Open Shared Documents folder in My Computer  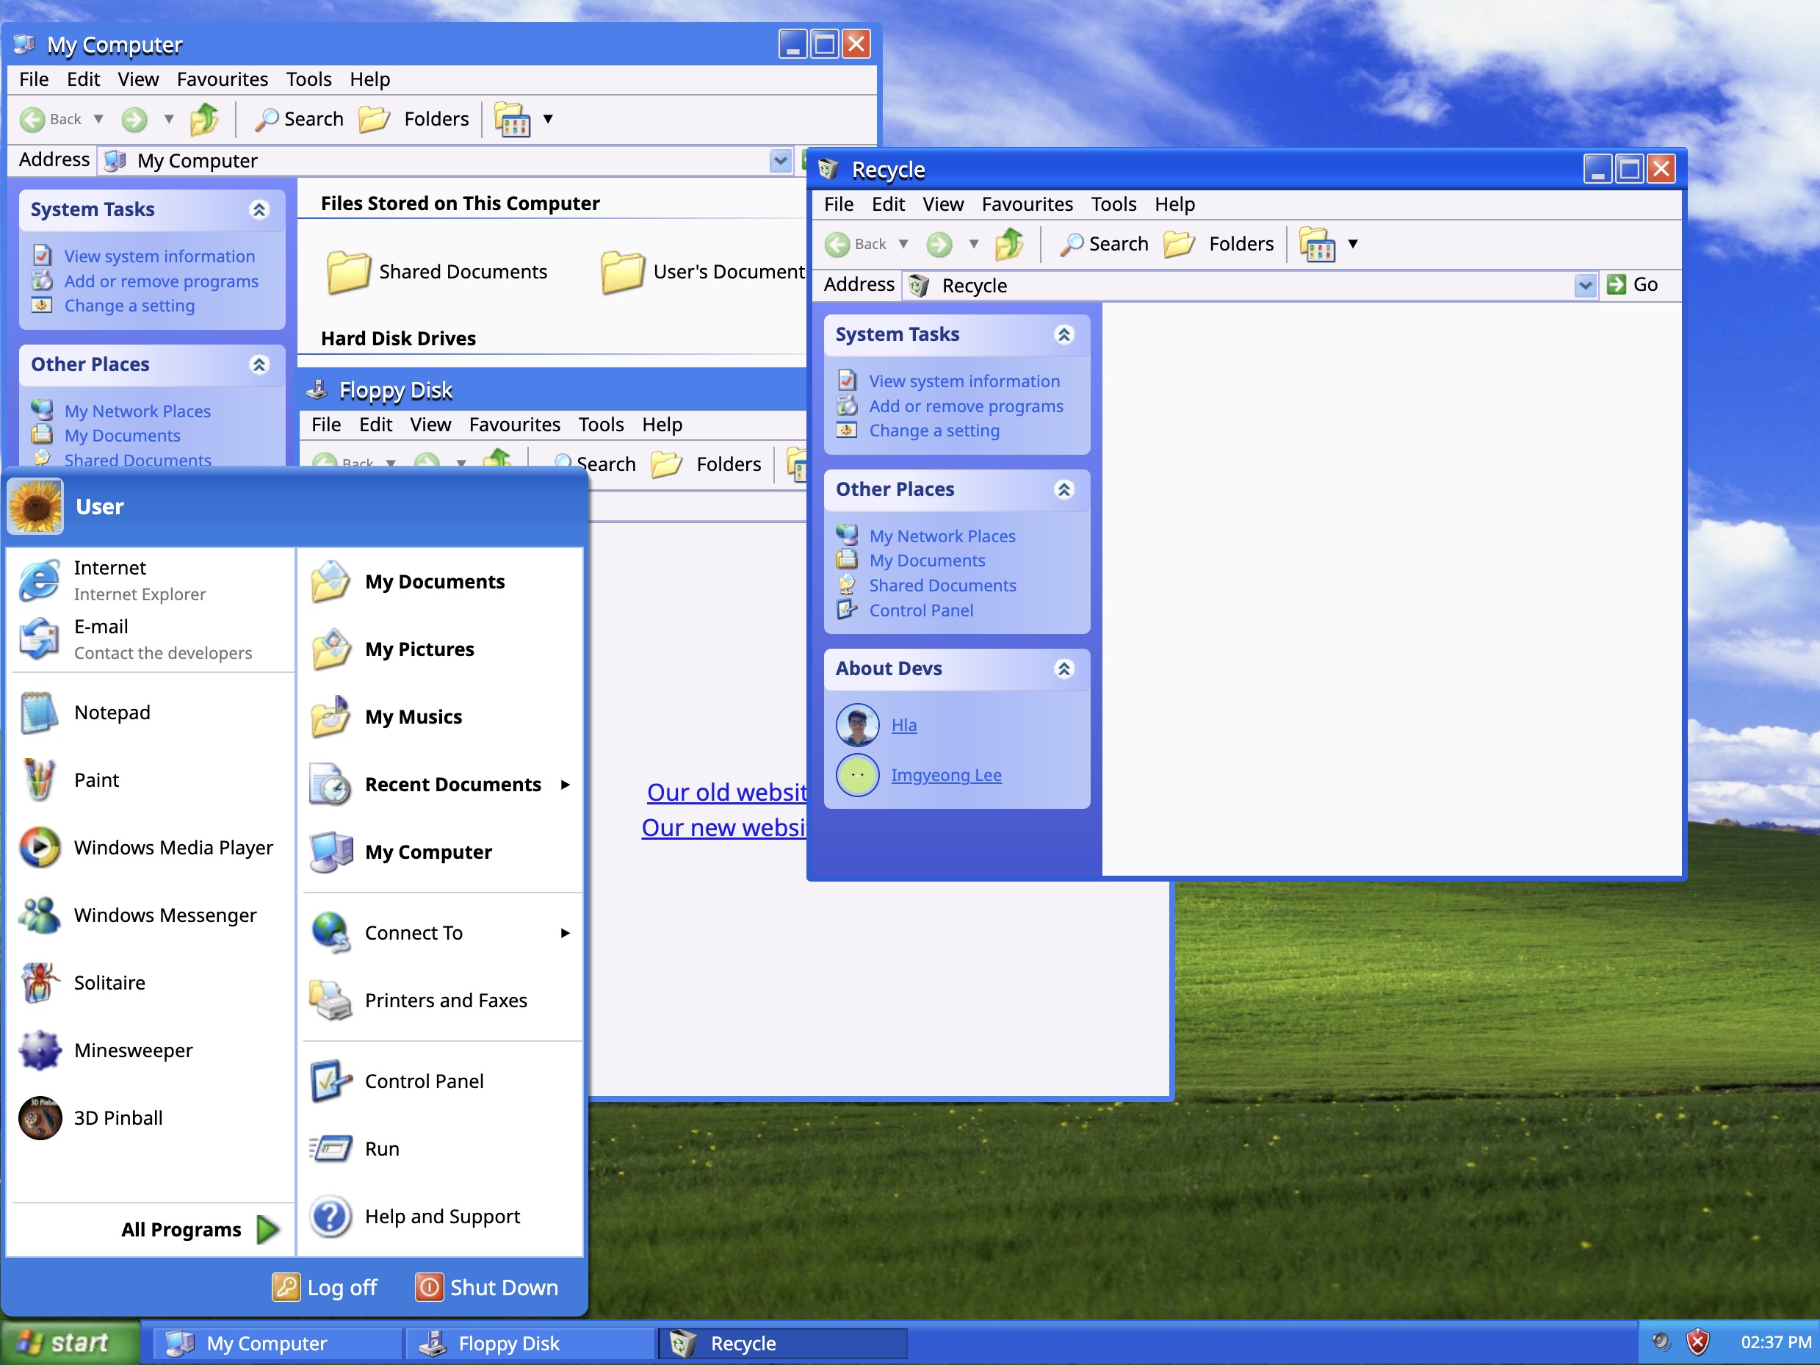[437, 272]
